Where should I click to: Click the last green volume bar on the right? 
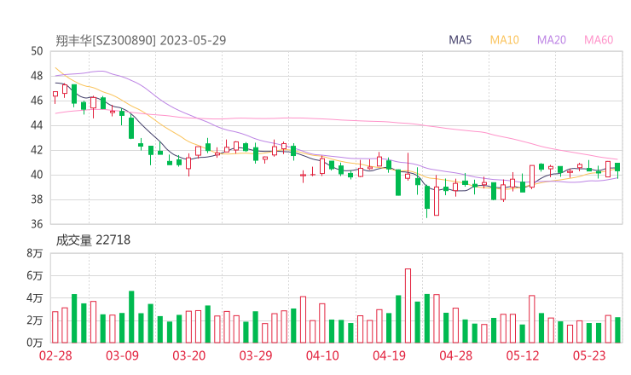click(x=617, y=331)
